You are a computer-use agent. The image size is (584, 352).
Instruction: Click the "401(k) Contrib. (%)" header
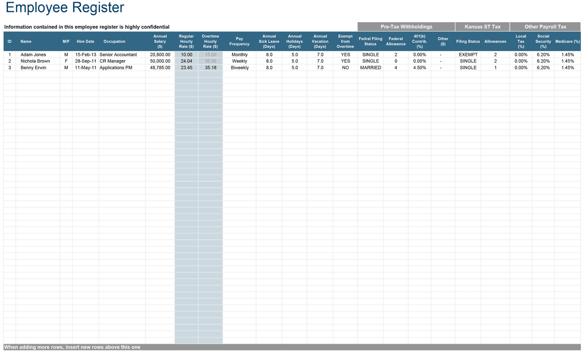pos(419,41)
